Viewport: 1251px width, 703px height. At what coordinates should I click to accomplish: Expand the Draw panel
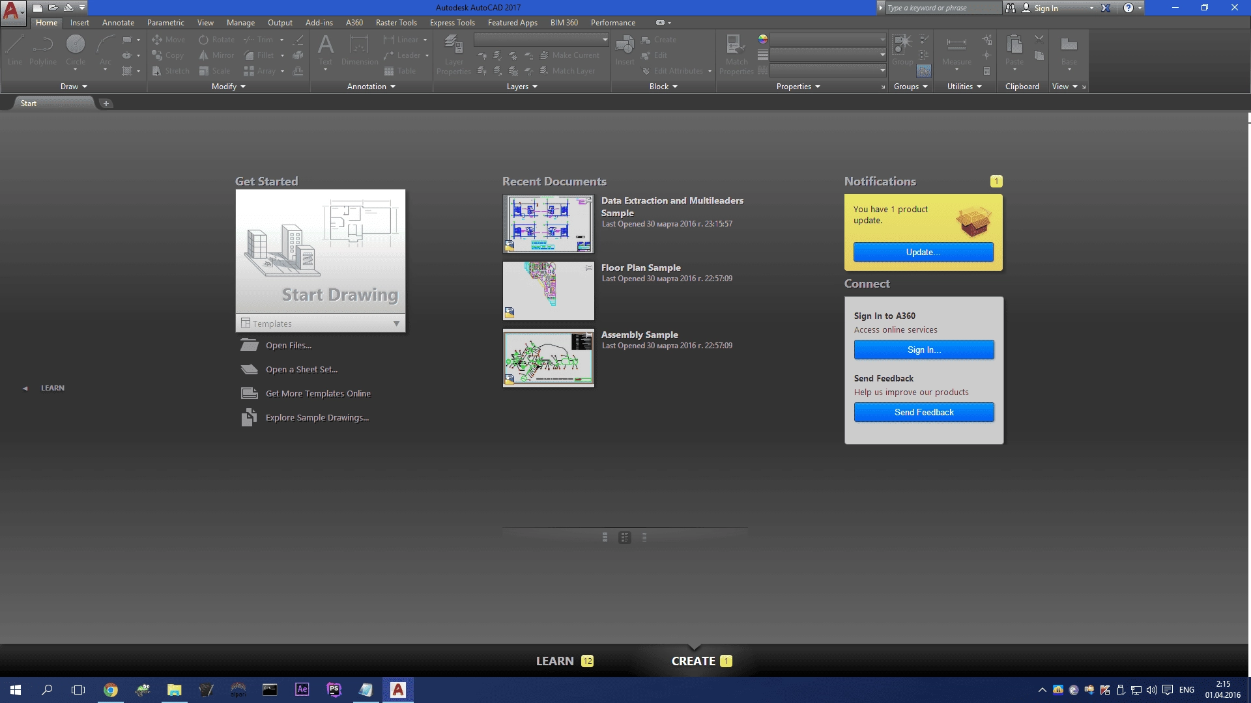click(x=74, y=87)
